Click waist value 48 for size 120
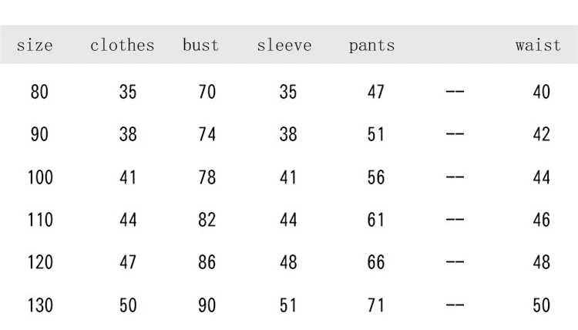578x330 pixels. point(542,263)
